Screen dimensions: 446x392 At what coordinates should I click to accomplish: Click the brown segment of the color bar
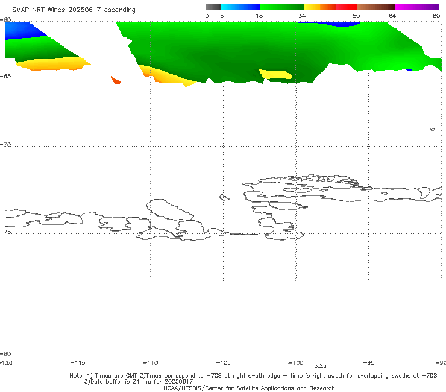(375, 7)
